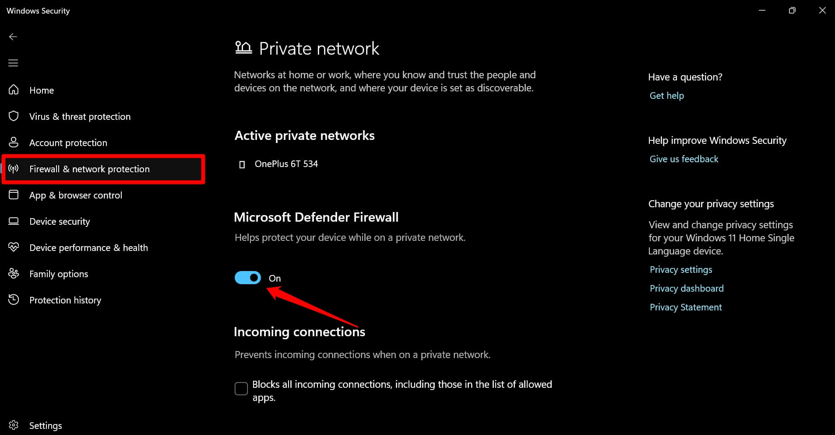The width and height of the screenshot is (835, 435).
Task: Check Blocks all incoming connections
Action: pos(241,388)
